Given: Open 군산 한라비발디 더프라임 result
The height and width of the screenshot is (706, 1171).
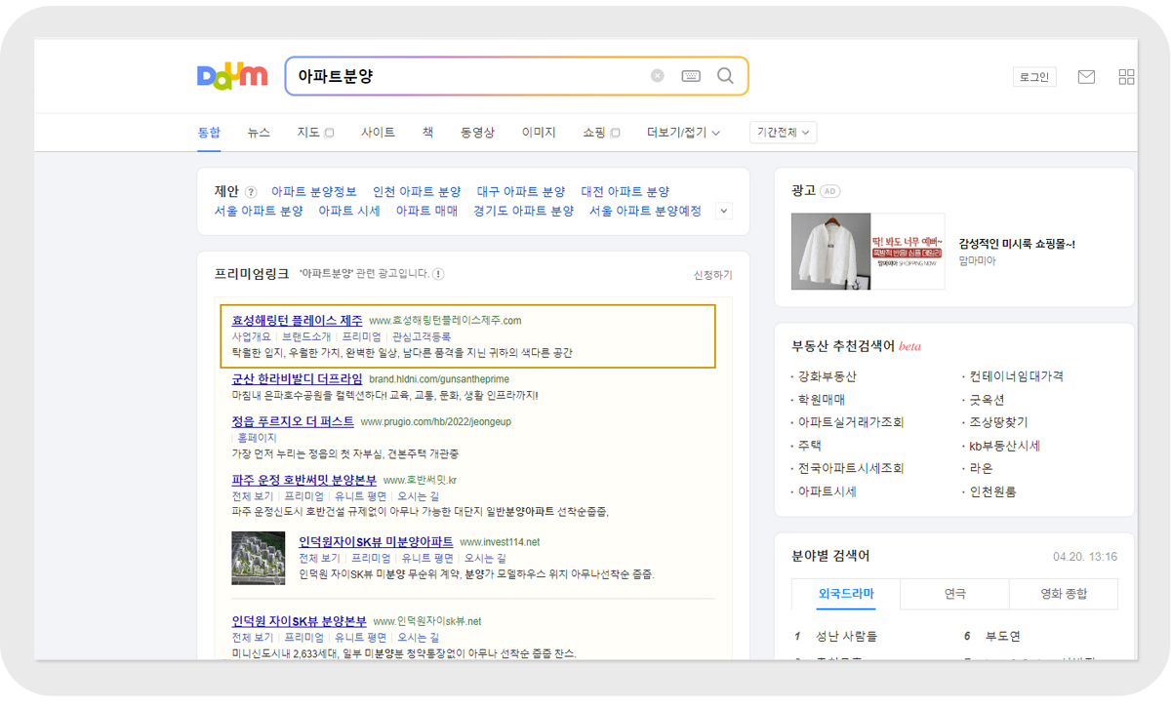Looking at the screenshot, I should [x=297, y=378].
